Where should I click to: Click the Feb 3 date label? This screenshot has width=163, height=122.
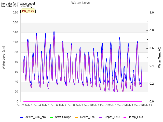[x=29, y=105]
